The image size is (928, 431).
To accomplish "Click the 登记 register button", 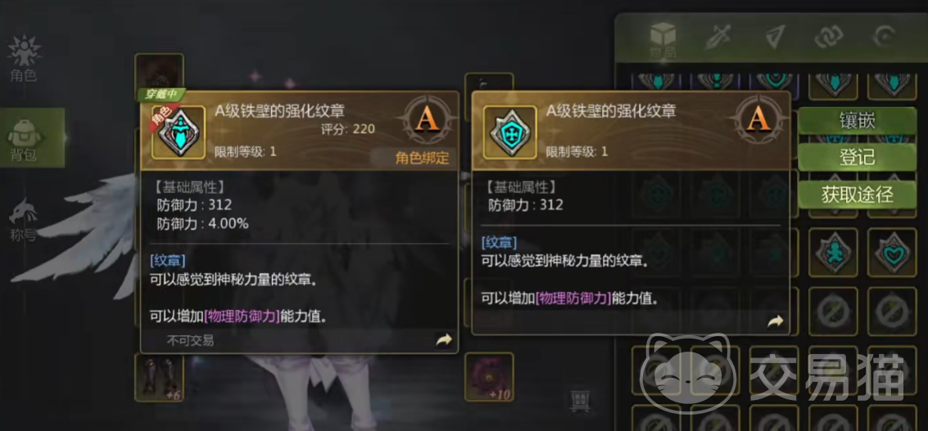I will tap(857, 157).
